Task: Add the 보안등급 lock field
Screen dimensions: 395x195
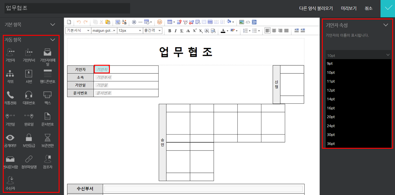Action: (29, 138)
